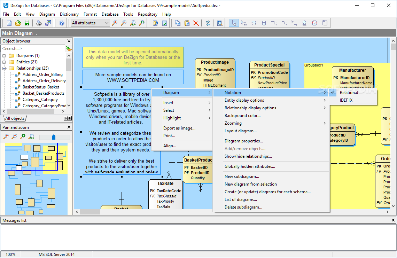Click the diagram horizontal scrollbar thumb
This screenshot has width=397, height=258.
90,212
